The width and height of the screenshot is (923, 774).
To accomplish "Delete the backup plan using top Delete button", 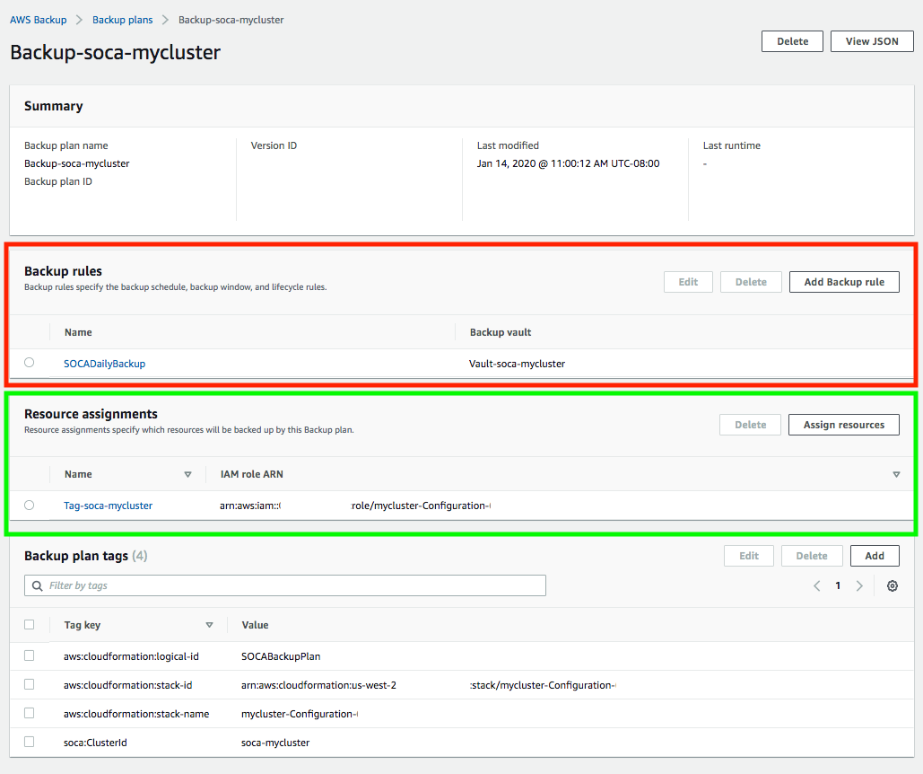I will (792, 41).
